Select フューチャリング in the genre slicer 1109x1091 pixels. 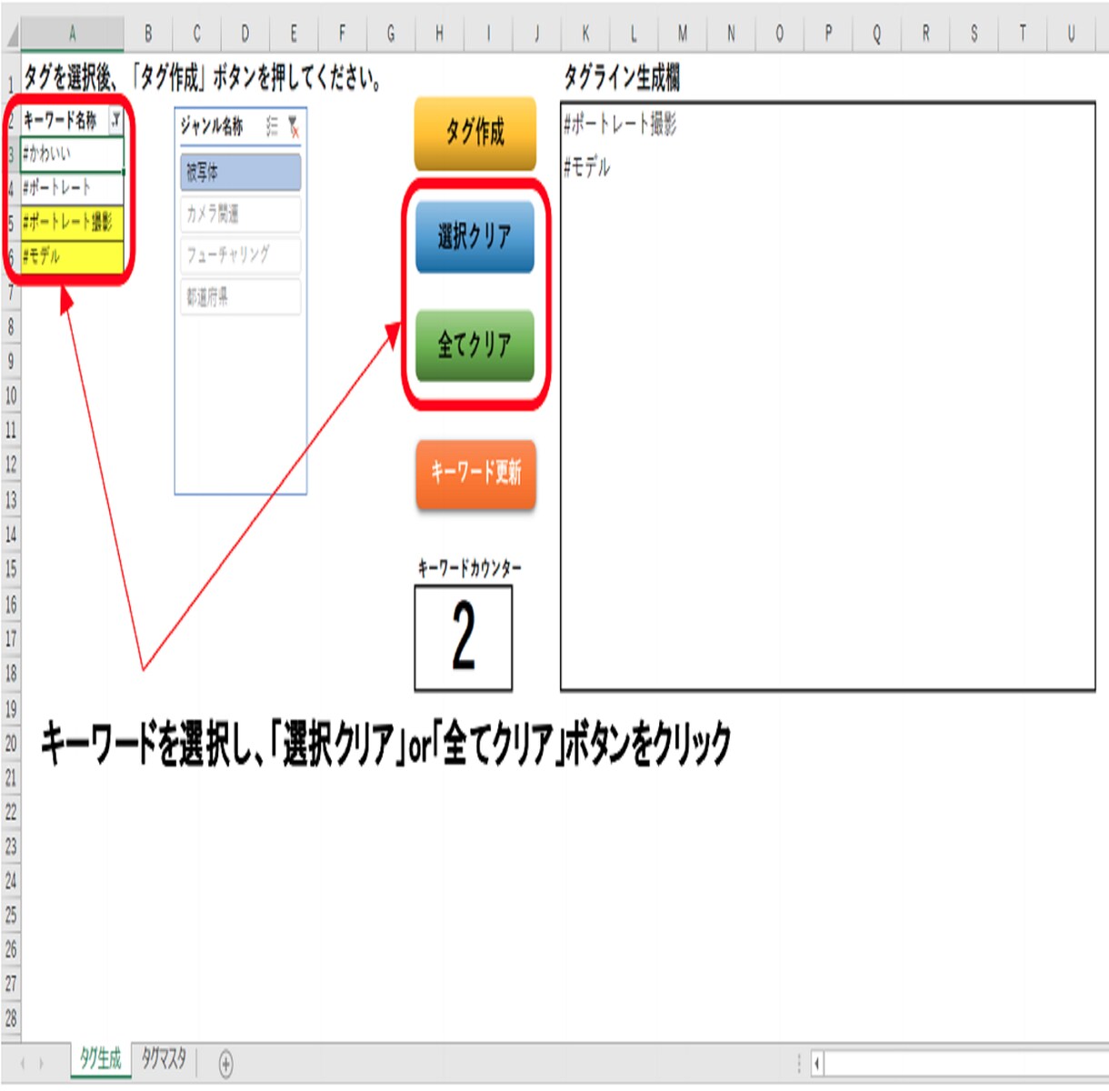(240, 255)
